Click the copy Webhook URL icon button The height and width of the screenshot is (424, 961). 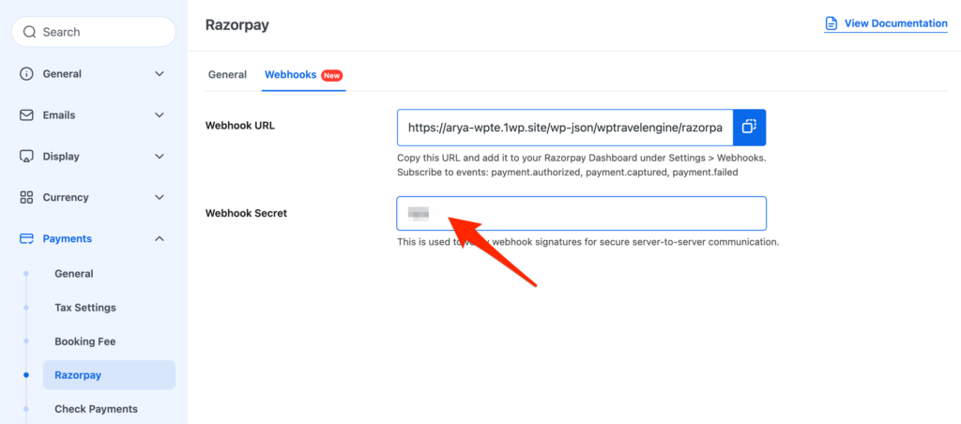pyautogui.click(x=749, y=127)
